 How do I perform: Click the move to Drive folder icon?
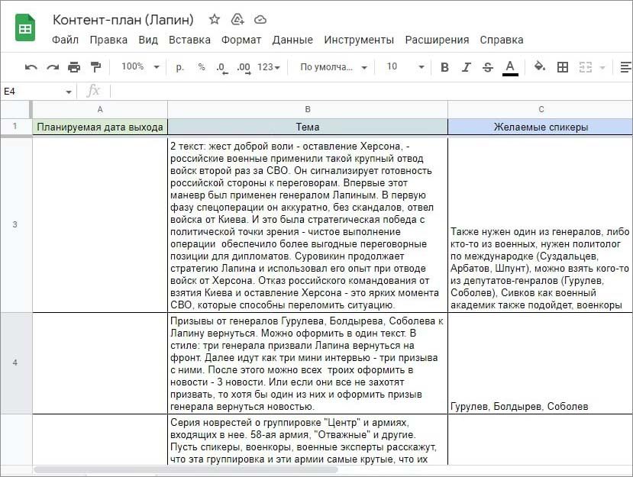click(x=237, y=19)
